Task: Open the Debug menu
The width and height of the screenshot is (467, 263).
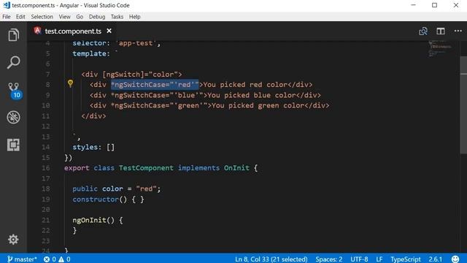Action: pyautogui.click(x=97, y=17)
